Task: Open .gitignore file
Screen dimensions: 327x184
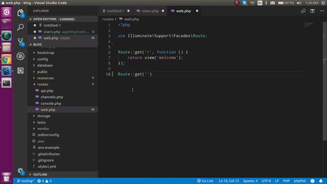Action: 63,160
